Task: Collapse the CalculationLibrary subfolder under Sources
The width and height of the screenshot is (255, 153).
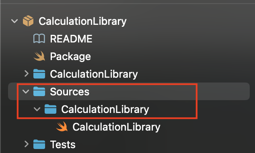Action: tap(37, 109)
